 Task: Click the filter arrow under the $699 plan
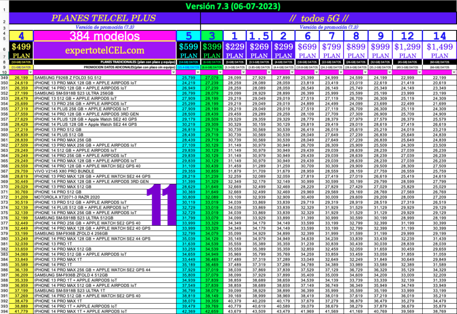316,72
